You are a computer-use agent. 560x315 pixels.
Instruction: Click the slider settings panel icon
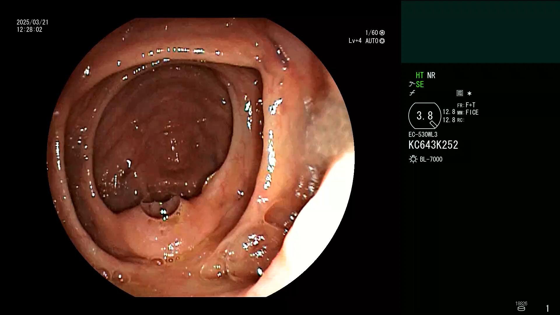point(460,93)
